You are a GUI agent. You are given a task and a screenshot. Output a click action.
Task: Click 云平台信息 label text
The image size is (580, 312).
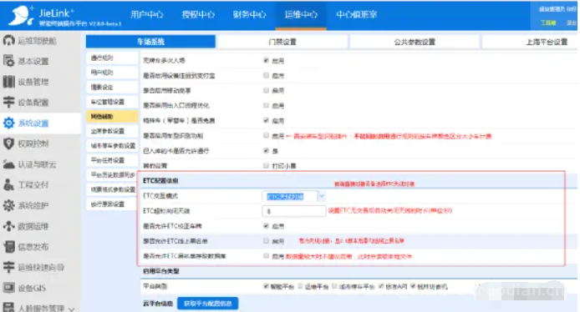click(x=158, y=304)
